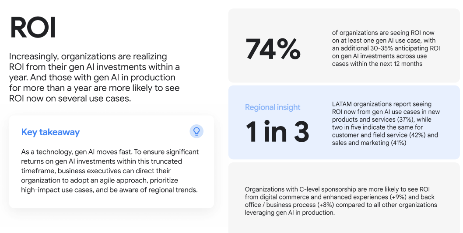463x233 pixels.
Task: Click 'leveraging gen AI in production' line
Action: click(x=290, y=212)
